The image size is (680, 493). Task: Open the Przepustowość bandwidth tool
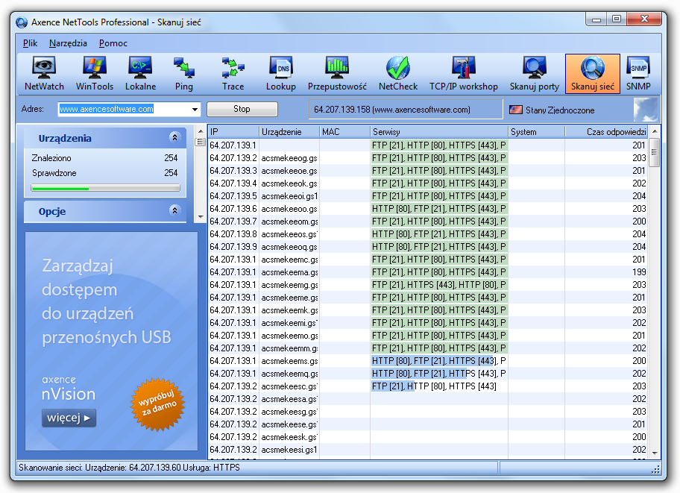337,74
